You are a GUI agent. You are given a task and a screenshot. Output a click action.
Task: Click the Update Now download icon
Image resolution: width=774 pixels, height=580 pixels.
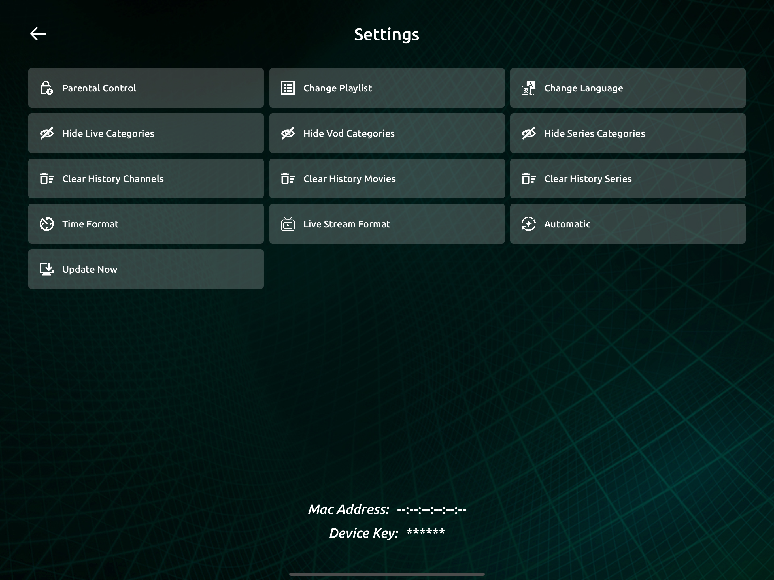click(x=46, y=269)
